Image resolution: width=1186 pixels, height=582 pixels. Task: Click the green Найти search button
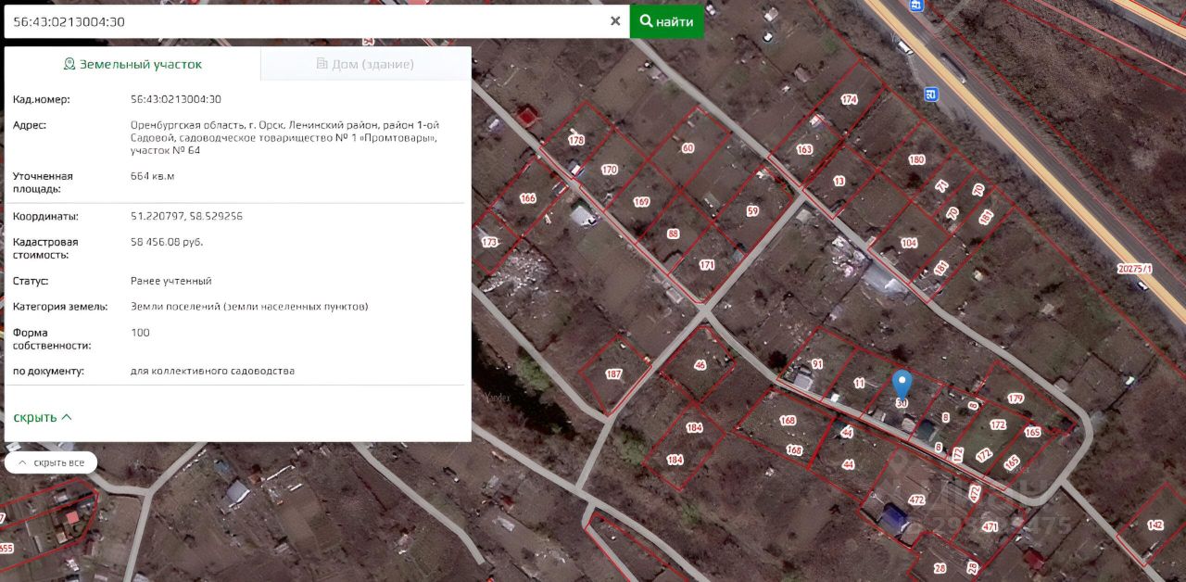[x=666, y=21]
